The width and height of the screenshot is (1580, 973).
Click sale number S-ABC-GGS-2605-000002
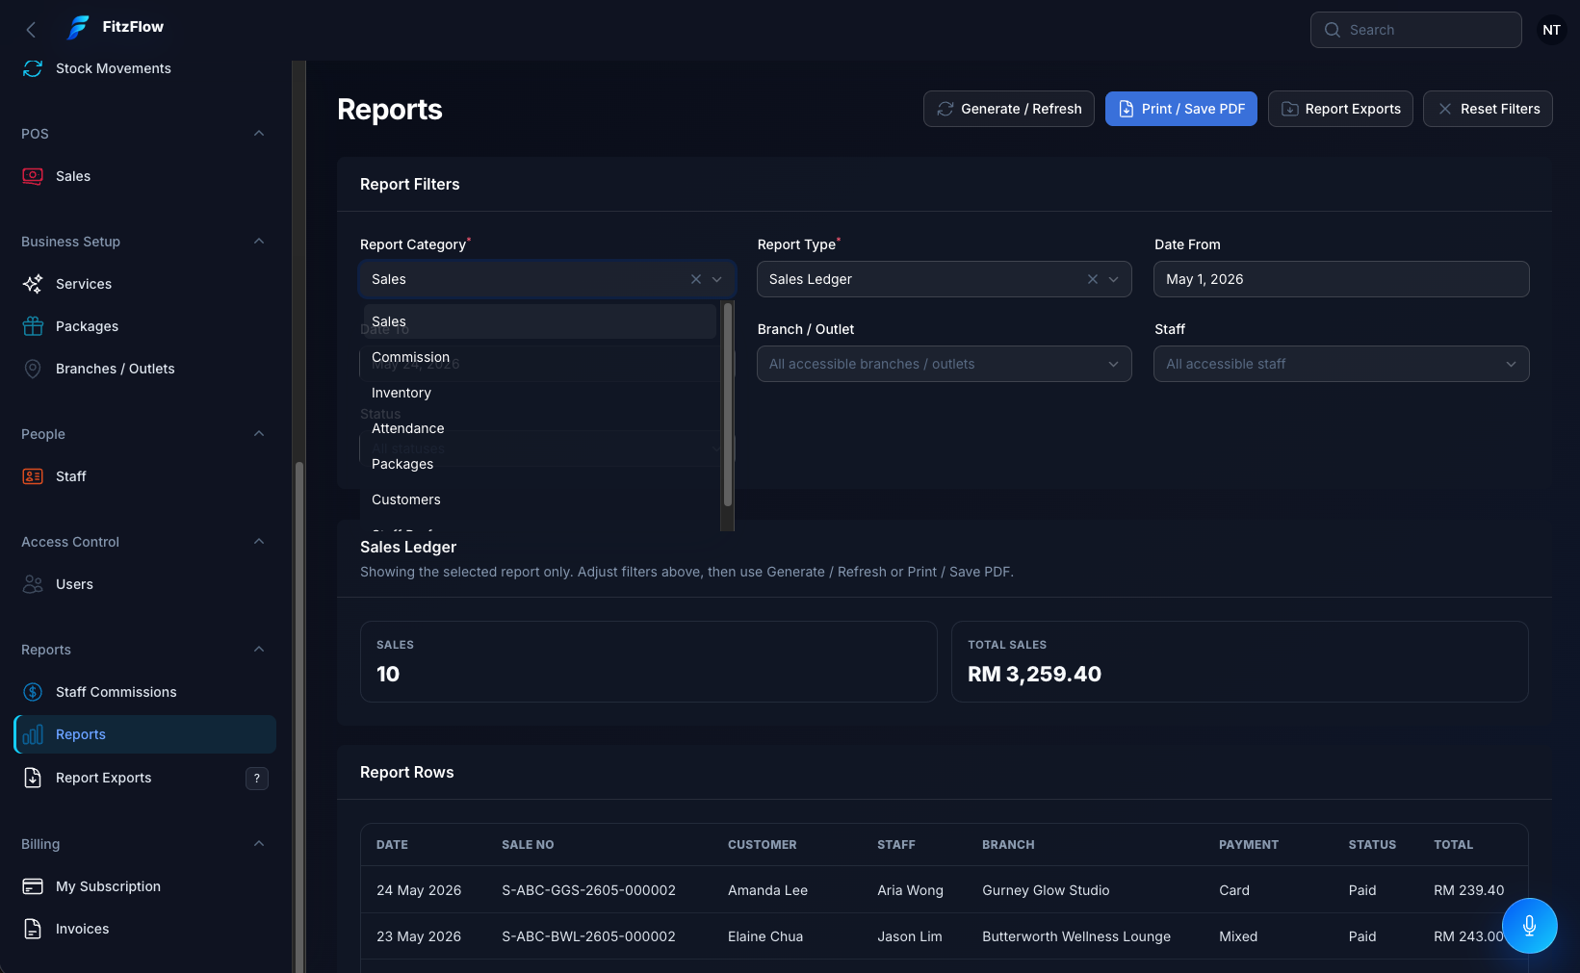[588, 890]
